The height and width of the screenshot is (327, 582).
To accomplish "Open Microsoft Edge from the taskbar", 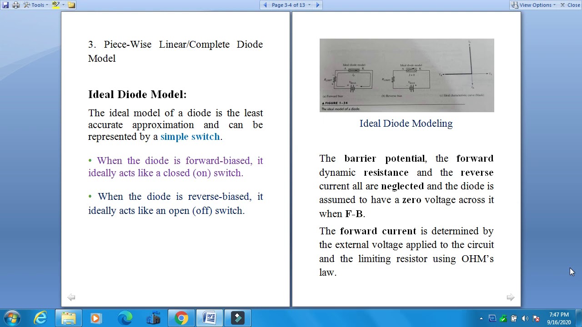I will click(125, 318).
